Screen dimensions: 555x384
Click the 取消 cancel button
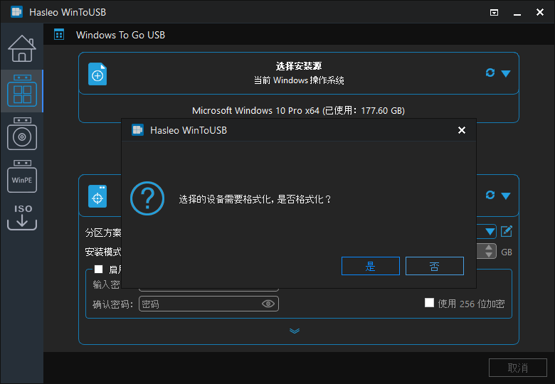pos(518,368)
